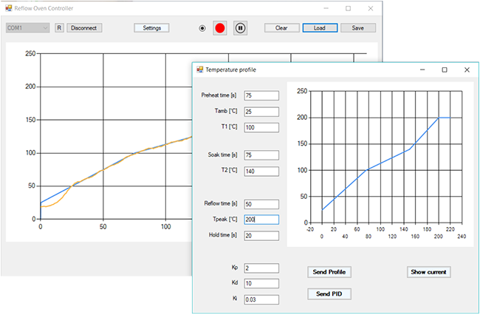The image size is (480, 315).
Task: Open the COM1 port dropdown
Action: point(28,28)
